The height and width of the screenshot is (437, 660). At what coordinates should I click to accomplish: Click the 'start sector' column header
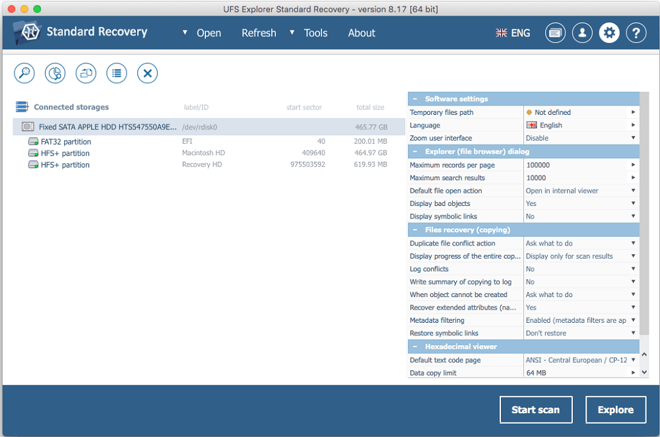(x=304, y=108)
